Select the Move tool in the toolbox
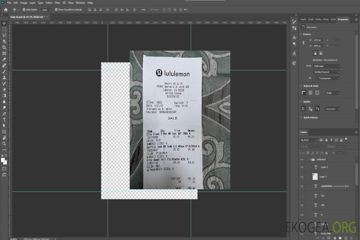 [x=4, y=23]
